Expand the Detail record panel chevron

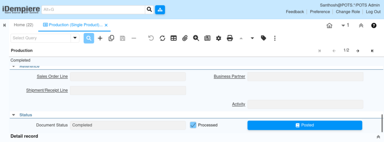click(x=378, y=137)
